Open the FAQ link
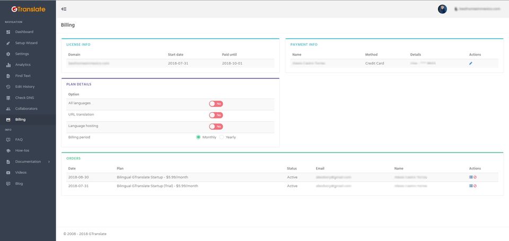The width and height of the screenshot is (509, 241). click(19, 139)
